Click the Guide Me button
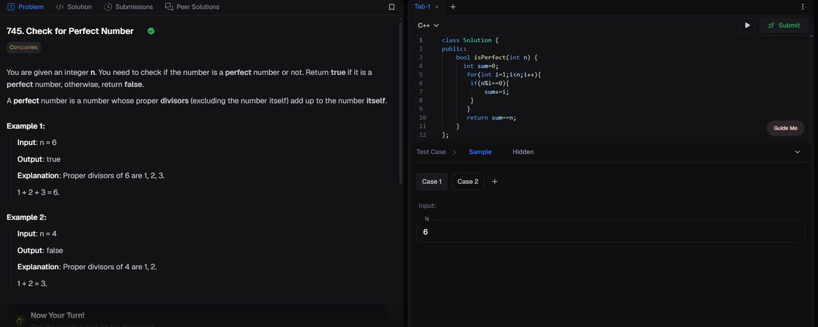 click(785, 128)
